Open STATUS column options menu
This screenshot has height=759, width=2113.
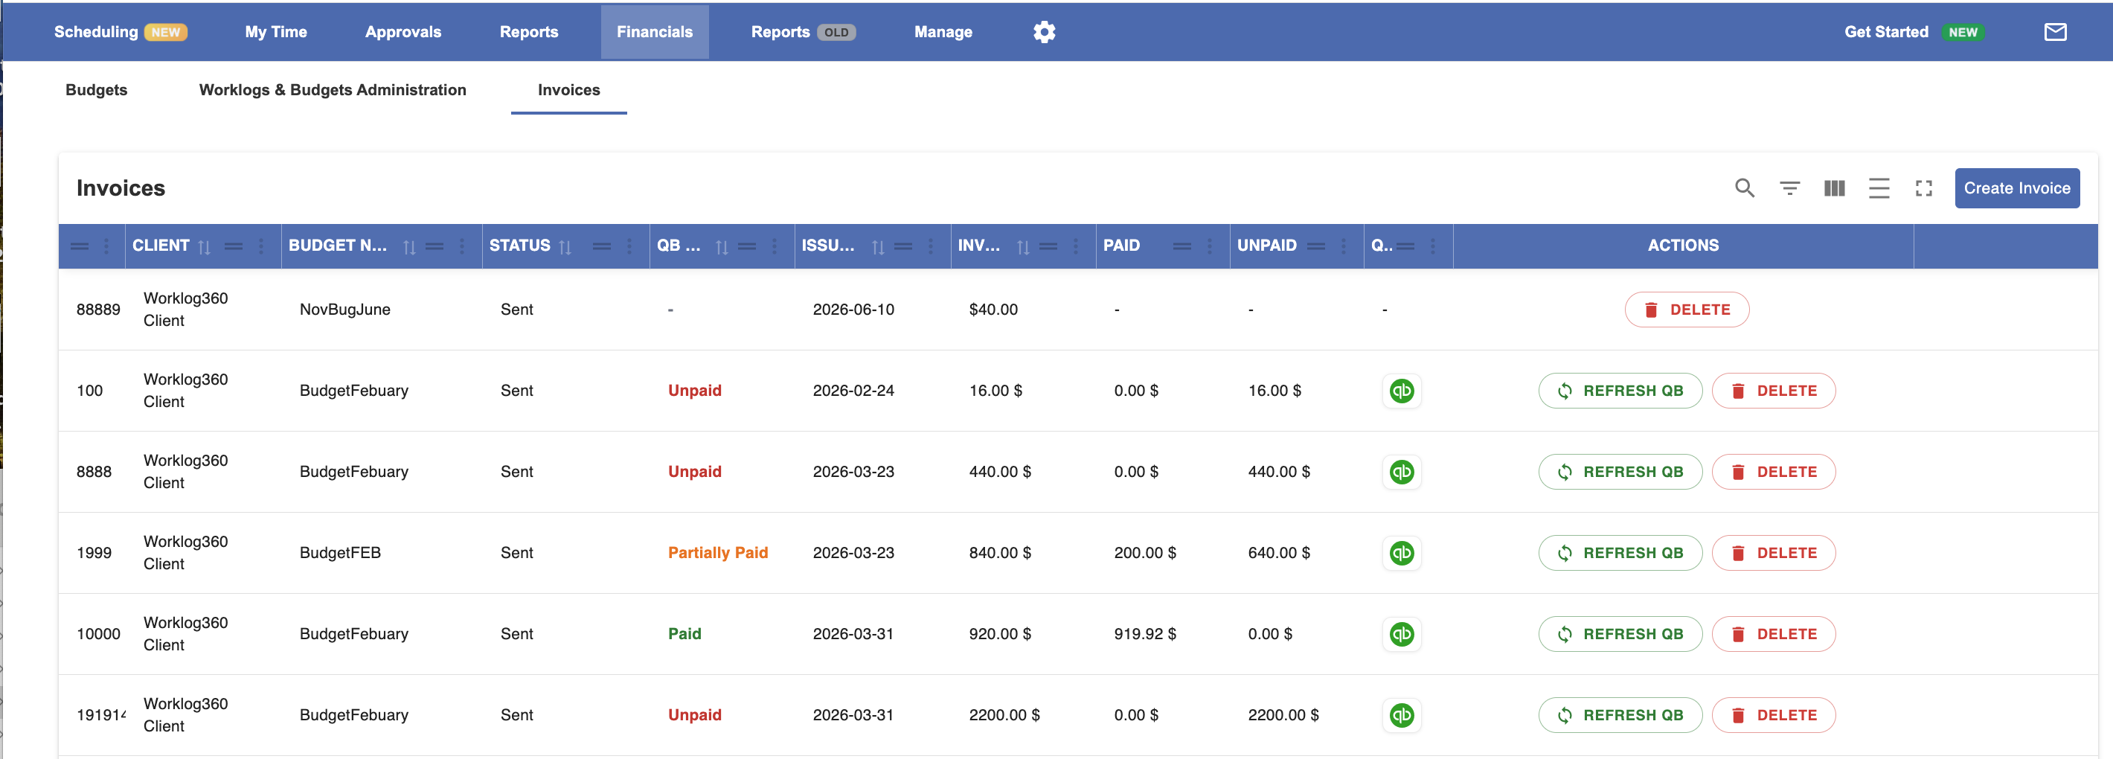(629, 246)
